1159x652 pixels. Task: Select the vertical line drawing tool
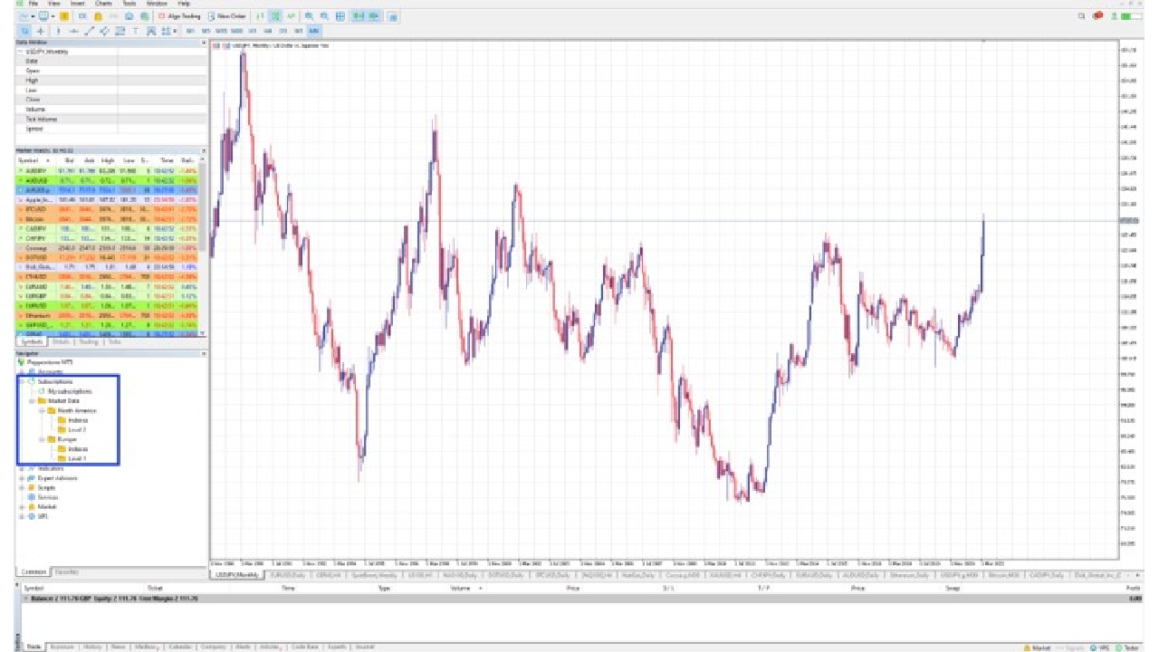[58, 31]
